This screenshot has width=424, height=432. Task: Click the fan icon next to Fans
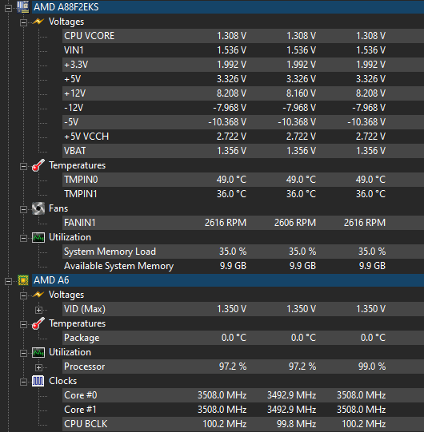(x=38, y=208)
